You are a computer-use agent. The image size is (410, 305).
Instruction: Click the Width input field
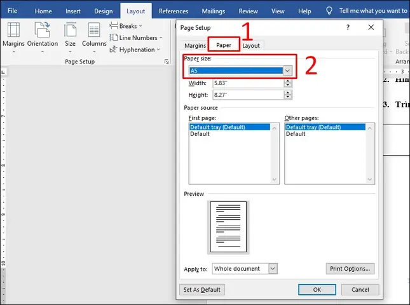coord(249,83)
